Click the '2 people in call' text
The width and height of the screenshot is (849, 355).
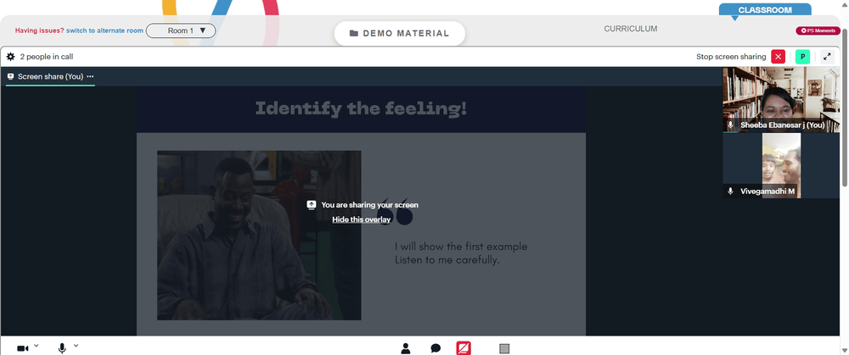[x=47, y=57]
